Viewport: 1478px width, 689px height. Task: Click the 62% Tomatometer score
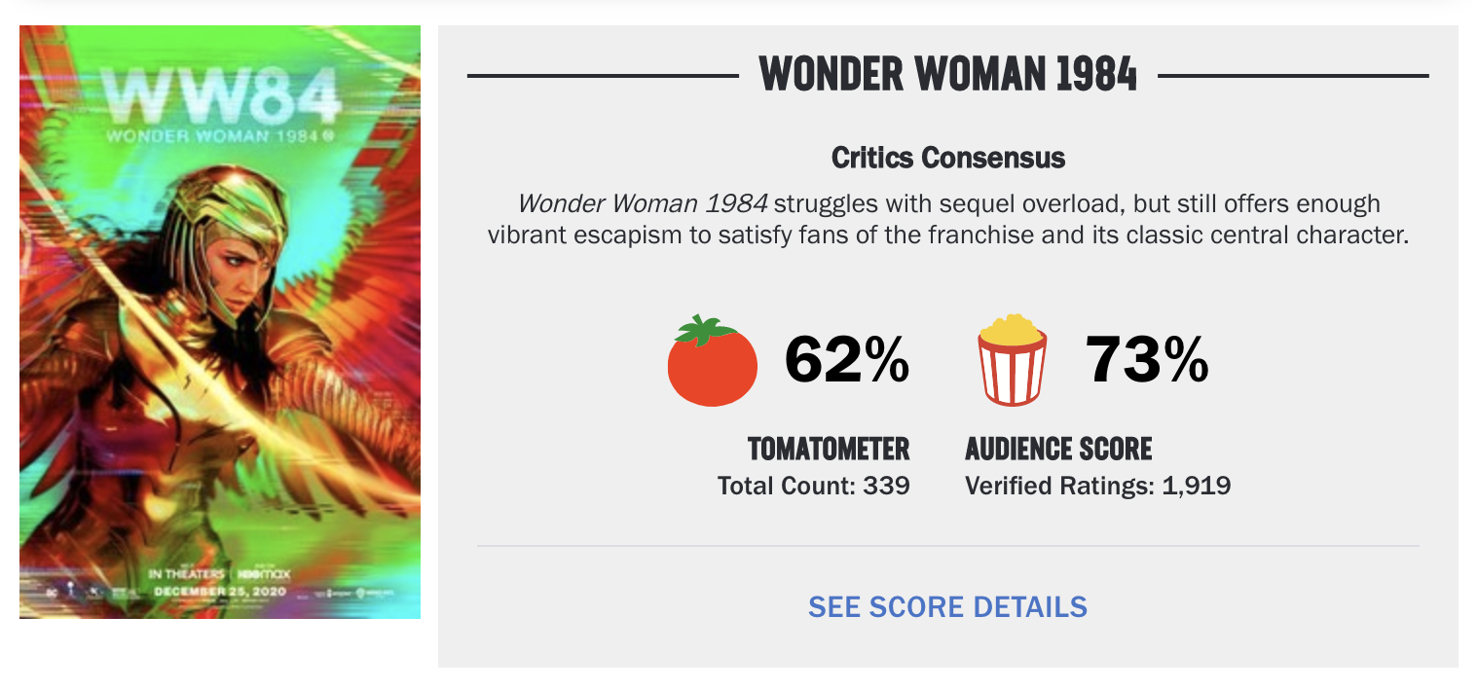pyautogui.click(x=847, y=360)
